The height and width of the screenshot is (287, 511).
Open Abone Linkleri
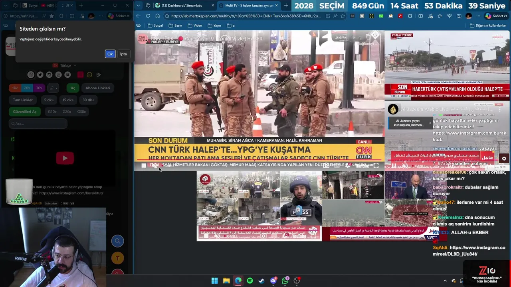click(97, 88)
